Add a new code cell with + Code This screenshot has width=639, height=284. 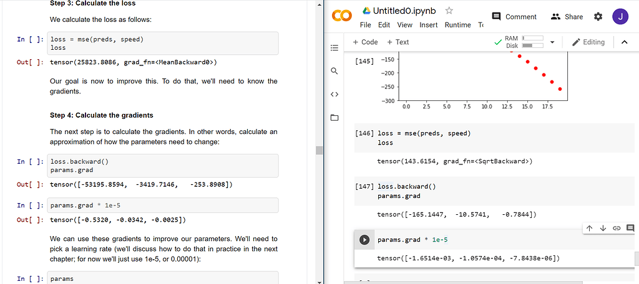click(x=365, y=42)
